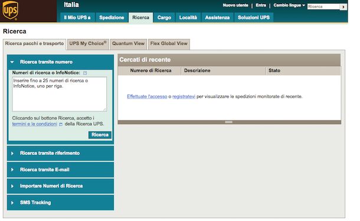Click the Effettuate l'accesso link

[x=147, y=96]
